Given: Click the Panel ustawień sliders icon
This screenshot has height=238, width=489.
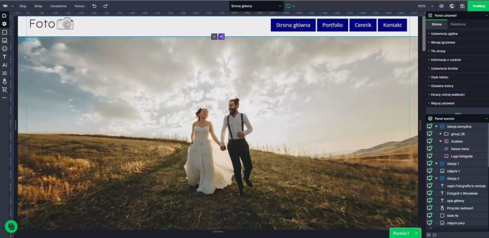Looking at the screenshot, I should (x=430, y=15).
